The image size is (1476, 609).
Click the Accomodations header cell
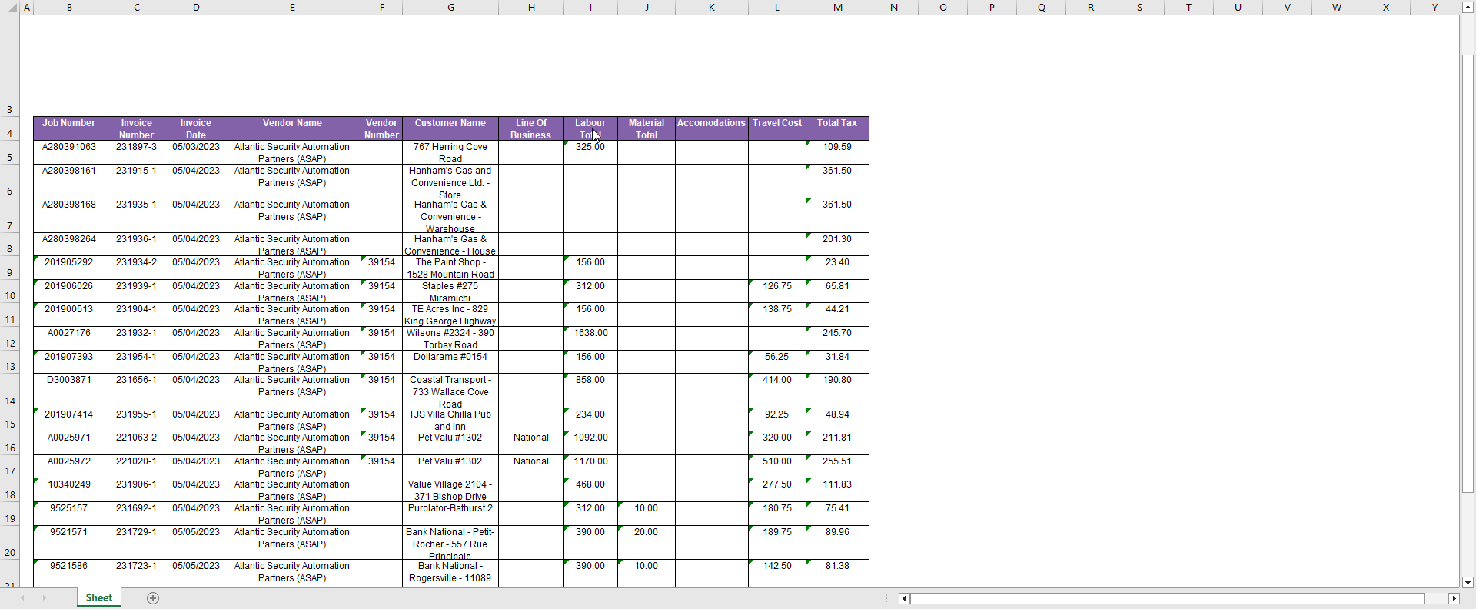(712, 128)
